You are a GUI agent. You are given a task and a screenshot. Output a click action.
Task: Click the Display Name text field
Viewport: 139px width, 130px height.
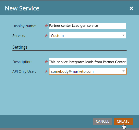[x=88, y=26]
